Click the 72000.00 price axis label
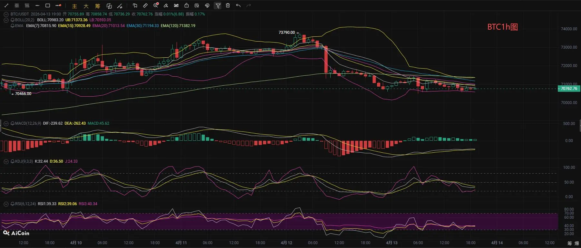This screenshot has width=581, height=248. (569, 66)
